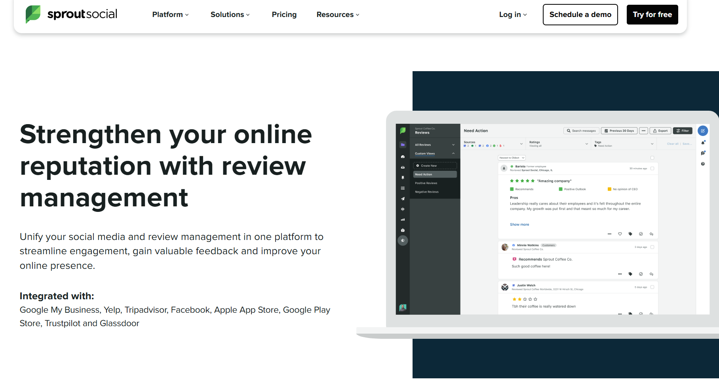Check the select-all checkbox above the review list
Image resolution: width=719 pixels, height=389 pixels.
pos(652,157)
